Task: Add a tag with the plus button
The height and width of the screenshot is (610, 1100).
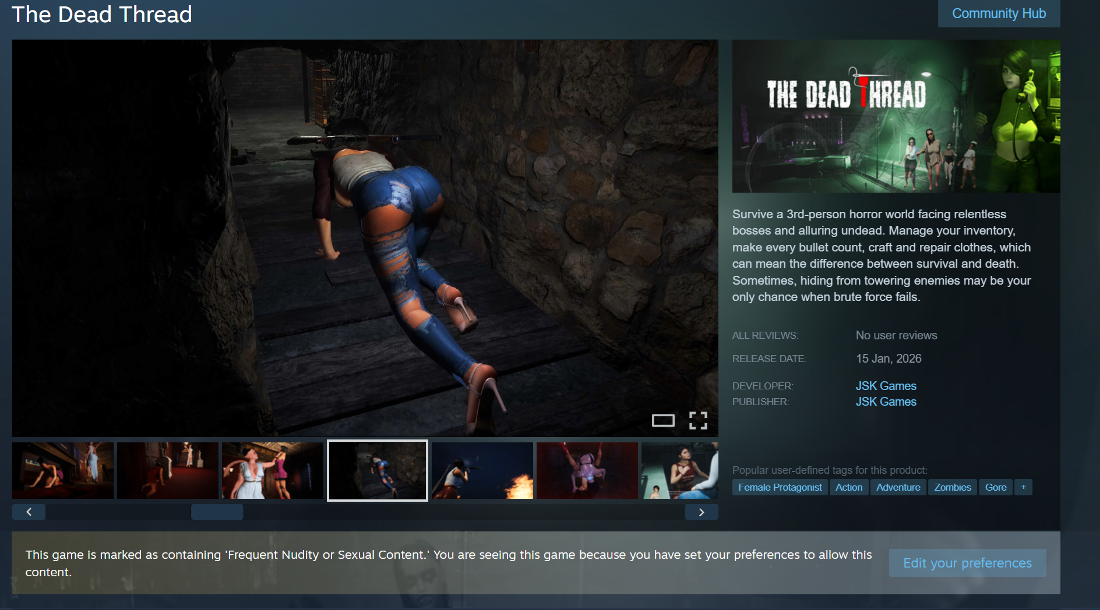Action: 1024,487
